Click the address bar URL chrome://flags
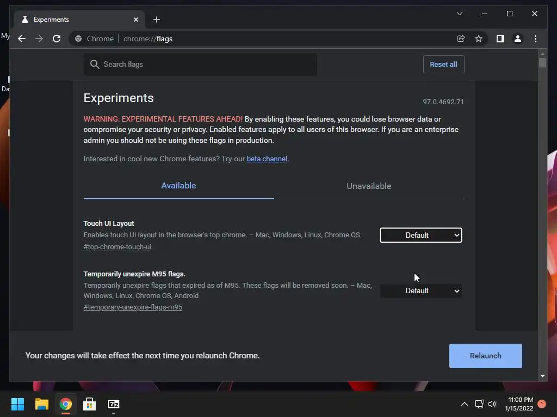The height and width of the screenshot is (417, 557). pos(148,39)
